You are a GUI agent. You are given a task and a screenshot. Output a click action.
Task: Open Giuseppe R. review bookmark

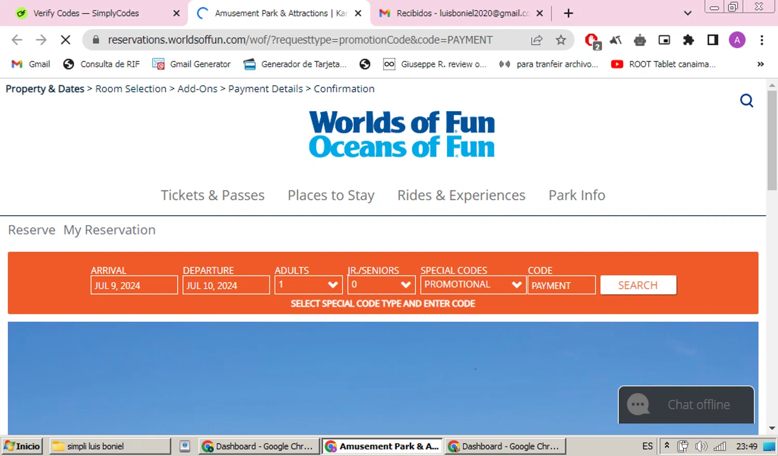click(x=435, y=64)
